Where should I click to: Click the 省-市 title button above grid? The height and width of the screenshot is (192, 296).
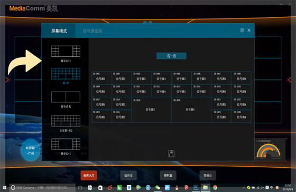(x=171, y=56)
